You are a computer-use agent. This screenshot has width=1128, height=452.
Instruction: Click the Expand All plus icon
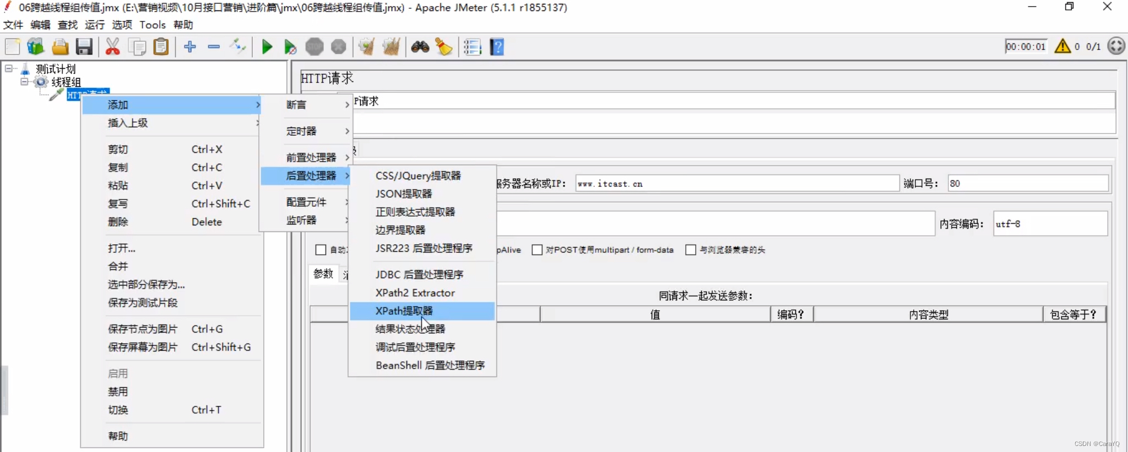pos(190,47)
